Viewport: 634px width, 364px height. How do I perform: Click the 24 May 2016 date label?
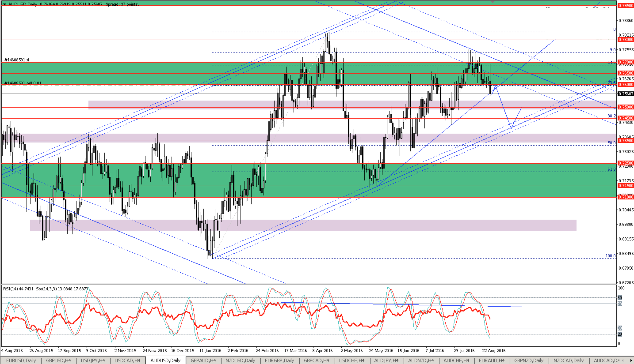[381, 351]
